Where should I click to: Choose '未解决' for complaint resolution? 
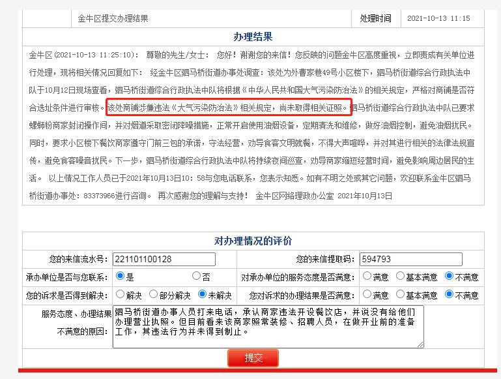click(203, 295)
